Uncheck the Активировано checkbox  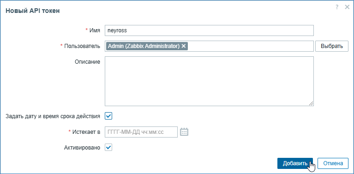coord(108,148)
